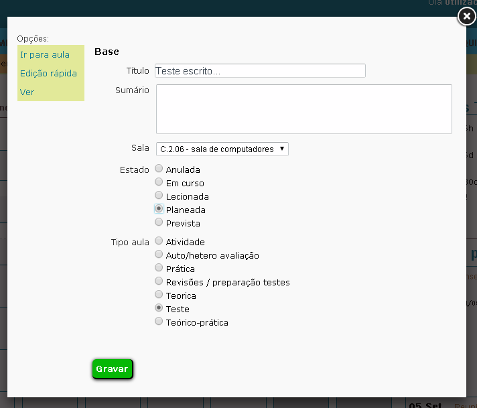Set state to Prevista

[x=159, y=222]
